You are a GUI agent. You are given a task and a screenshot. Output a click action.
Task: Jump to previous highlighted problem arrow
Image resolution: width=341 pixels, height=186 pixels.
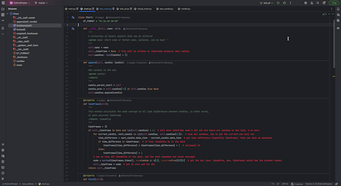[329, 14]
